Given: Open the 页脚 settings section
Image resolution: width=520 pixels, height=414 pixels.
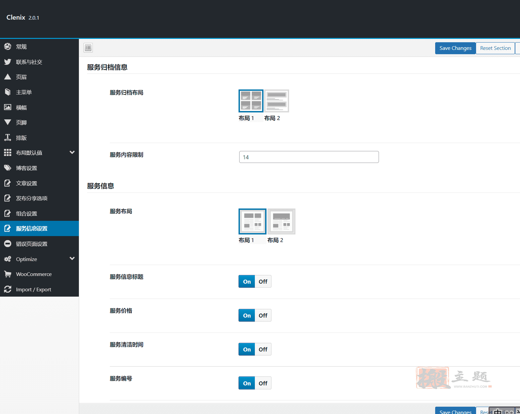Looking at the screenshot, I should [39, 122].
